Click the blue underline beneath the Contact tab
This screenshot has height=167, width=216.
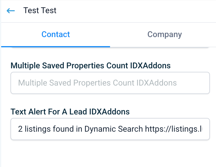coord(56,46)
